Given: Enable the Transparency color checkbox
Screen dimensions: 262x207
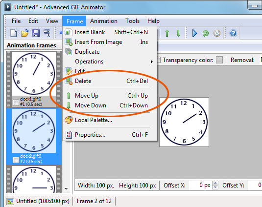Looking at the screenshot, I should click(x=159, y=60).
